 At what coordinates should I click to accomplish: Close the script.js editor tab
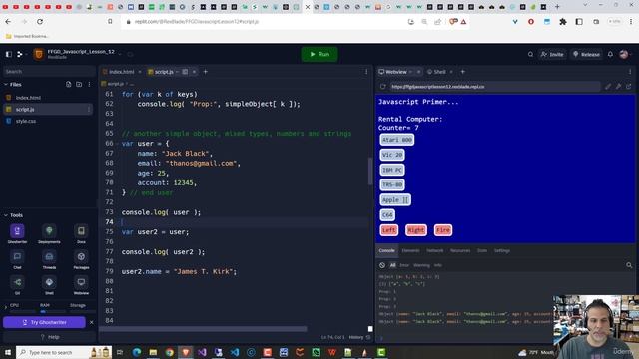coord(194,72)
